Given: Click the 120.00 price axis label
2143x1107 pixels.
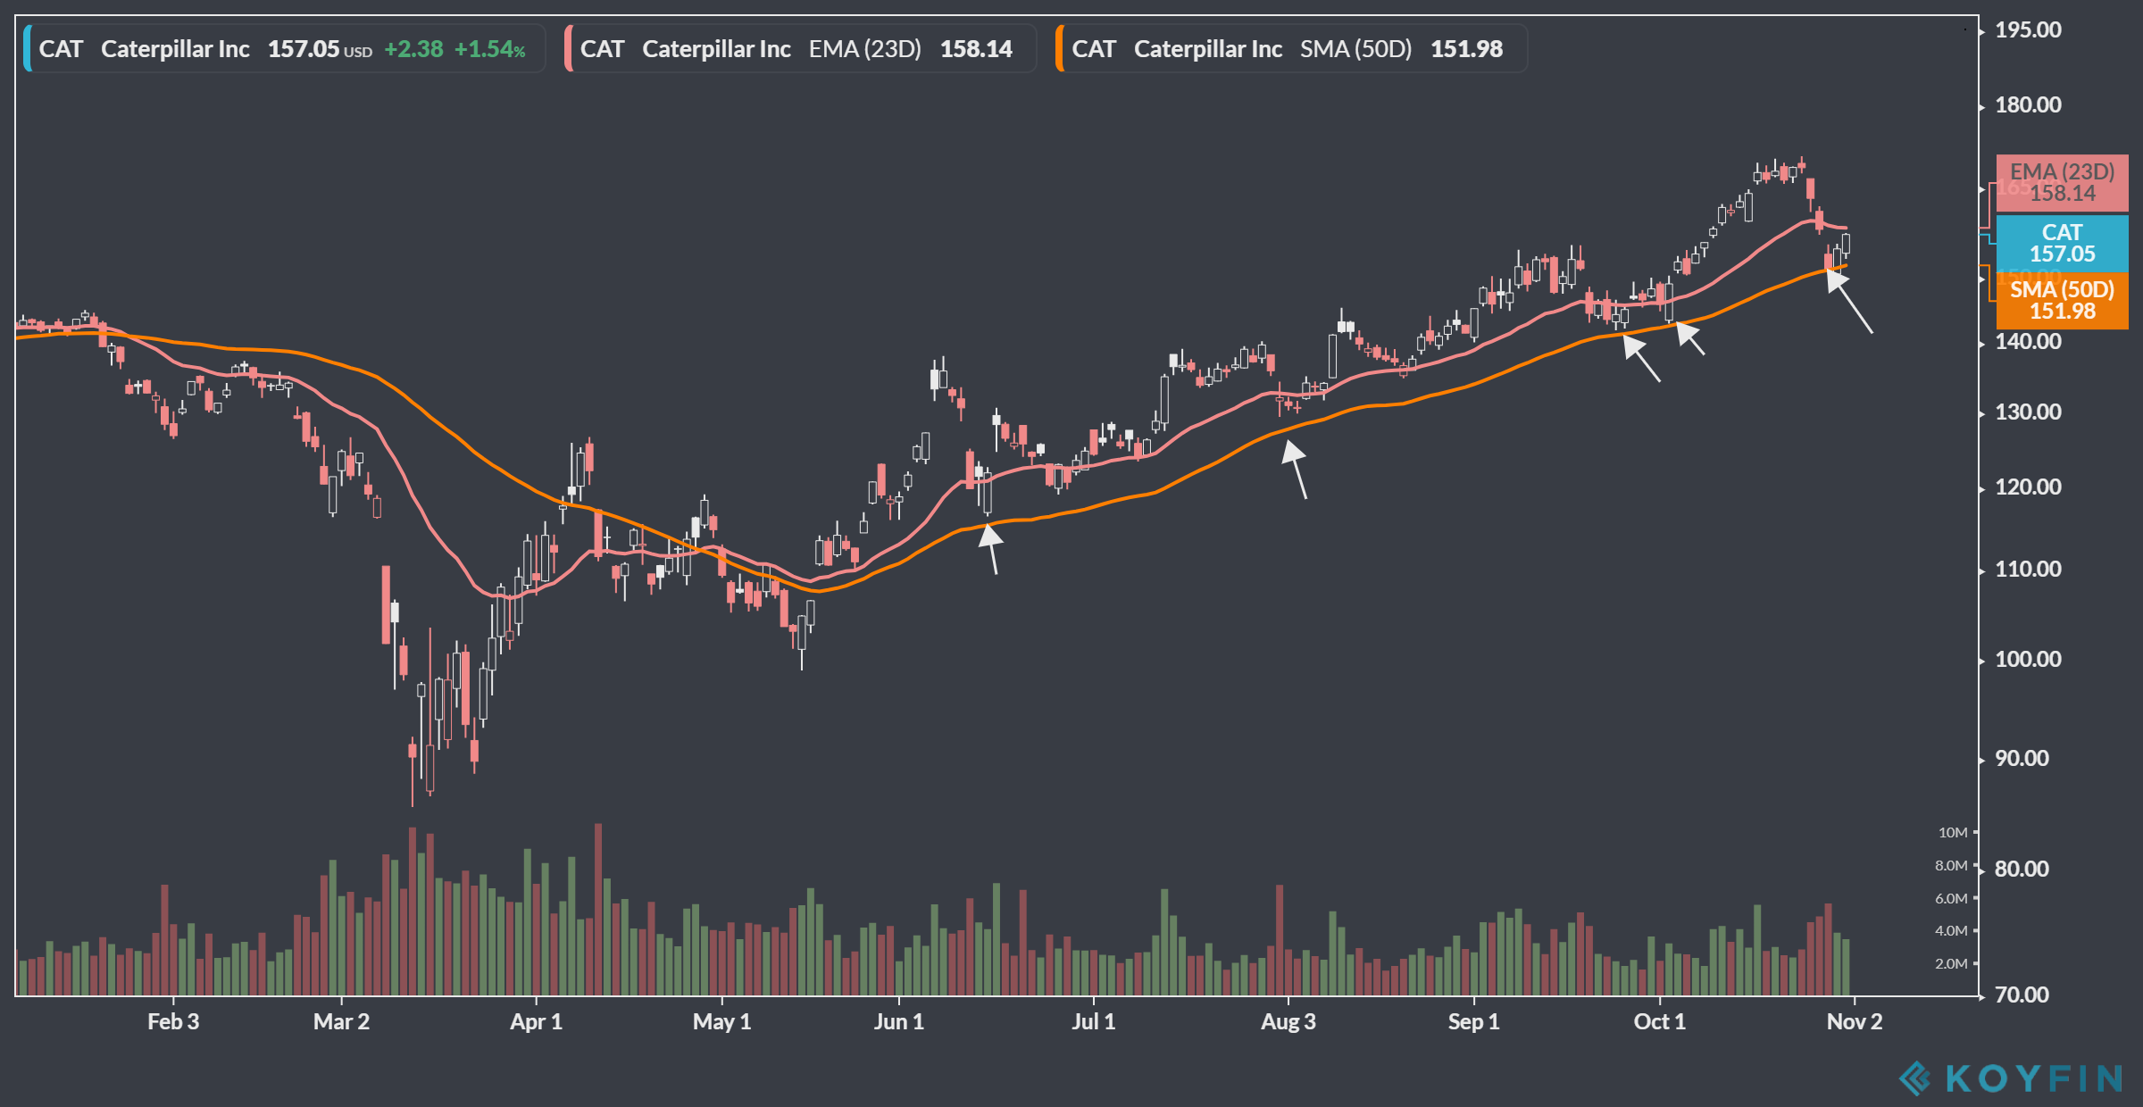Looking at the screenshot, I should tap(2028, 487).
